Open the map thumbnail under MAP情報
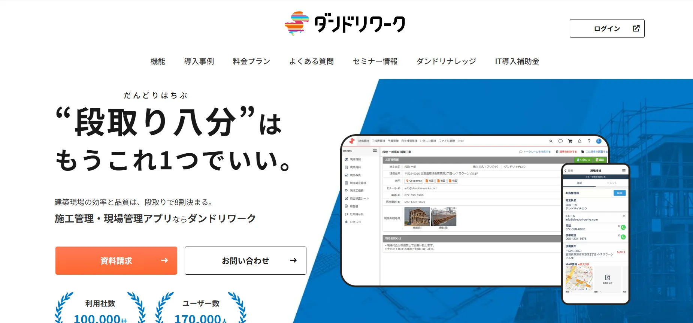Viewport: 693px width, 323px height. 579,278
